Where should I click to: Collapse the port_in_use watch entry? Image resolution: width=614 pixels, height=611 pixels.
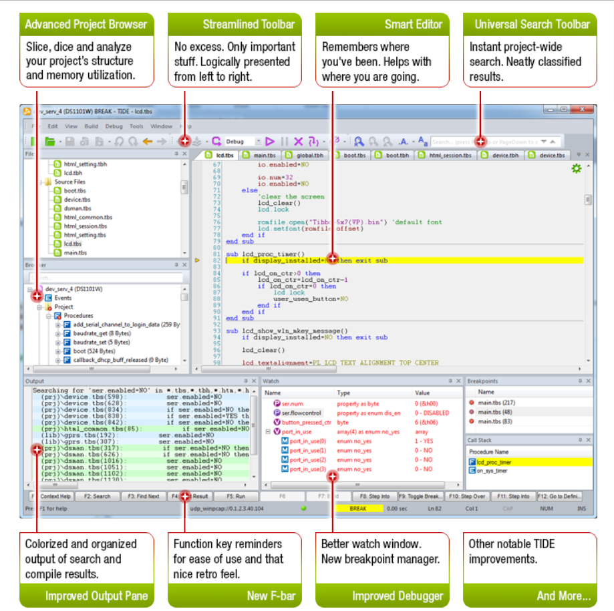pyautogui.click(x=267, y=432)
